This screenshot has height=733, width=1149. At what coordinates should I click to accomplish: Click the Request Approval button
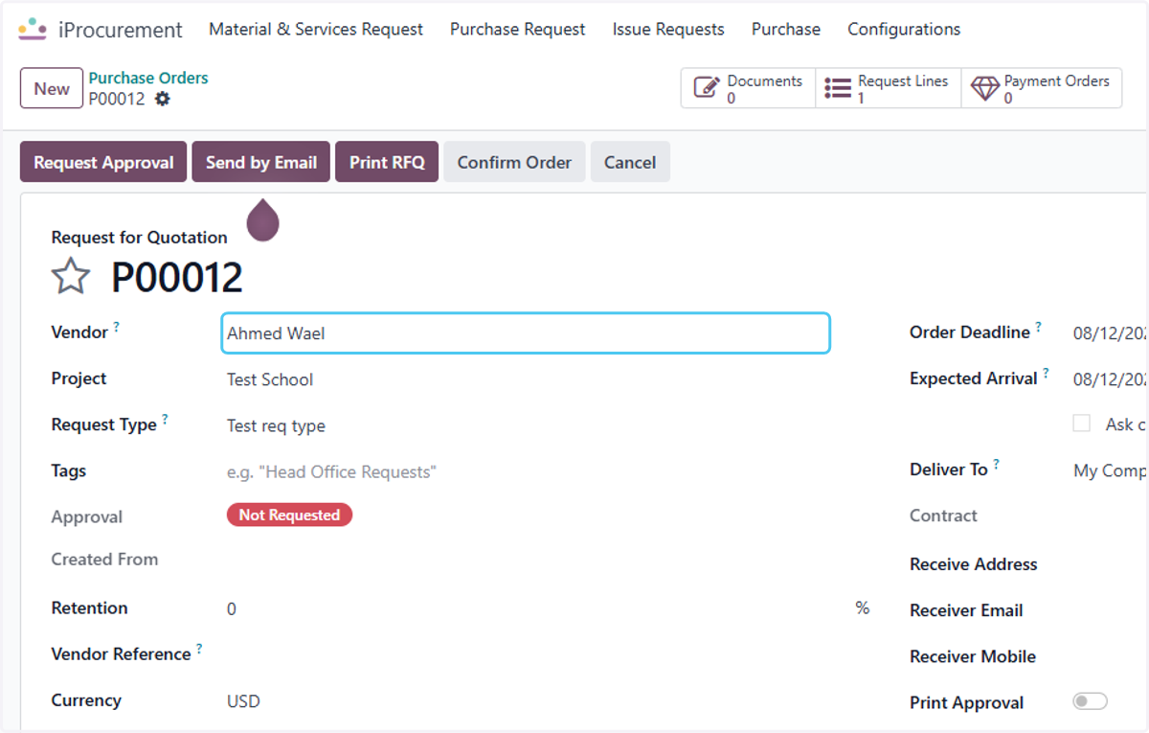(x=103, y=162)
